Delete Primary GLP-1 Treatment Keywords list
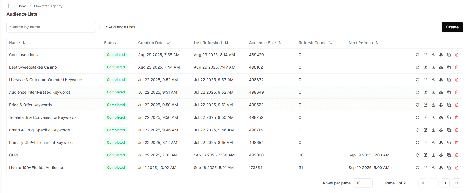466x193 pixels. pyautogui.click(x=457, y=143)
